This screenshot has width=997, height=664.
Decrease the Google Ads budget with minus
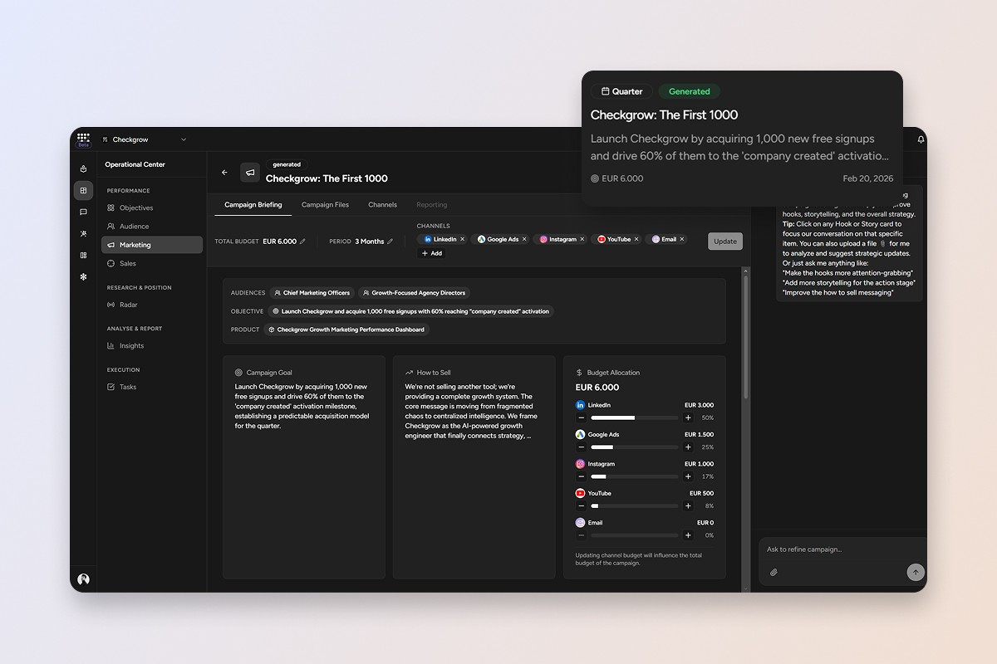(581, 447)
